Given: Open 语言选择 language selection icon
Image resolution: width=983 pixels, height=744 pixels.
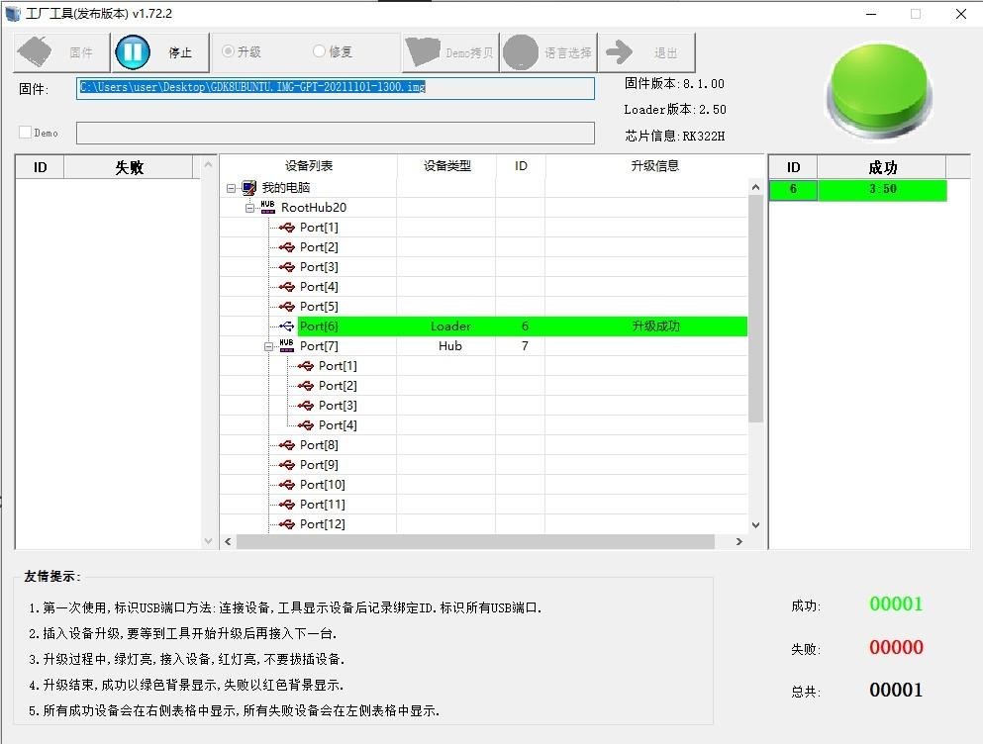Looking at the screenshot, I should click(x=521, y=52).
